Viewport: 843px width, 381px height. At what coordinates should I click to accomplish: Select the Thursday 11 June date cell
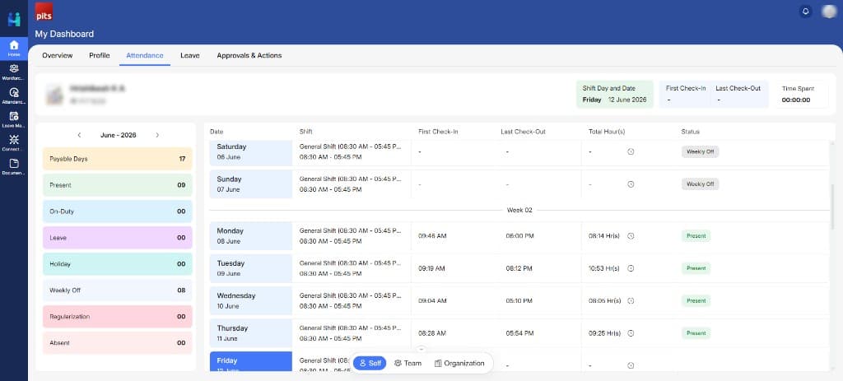click(251, 333)
